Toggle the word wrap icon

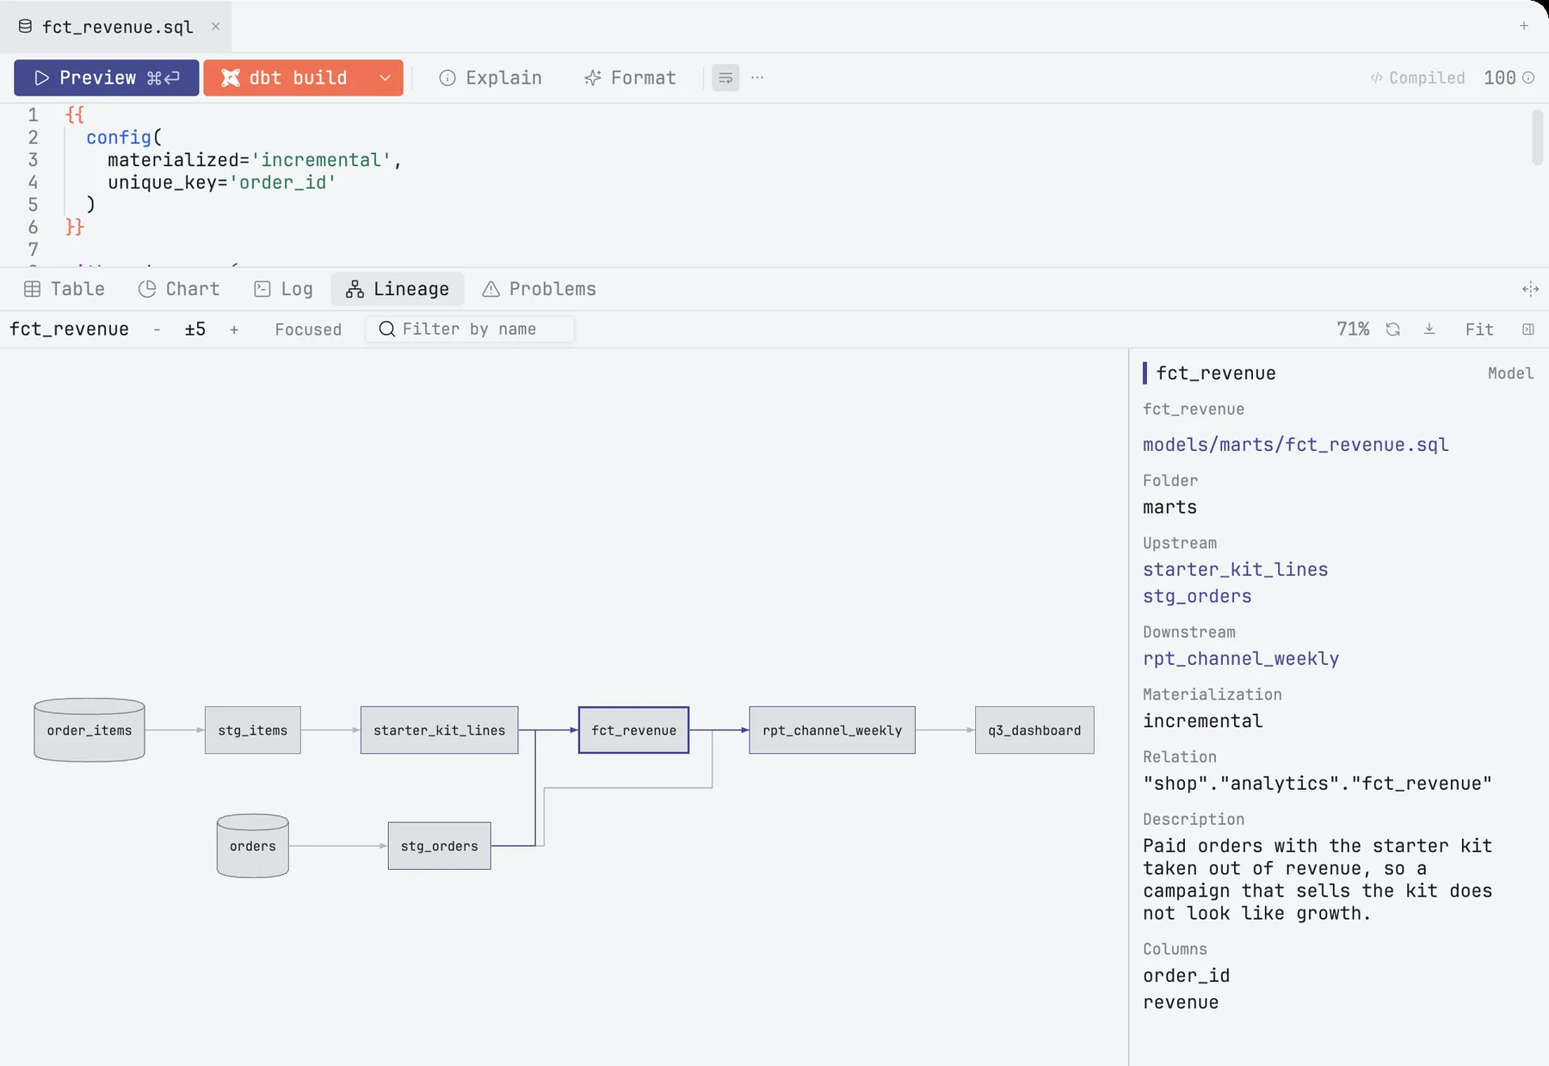pos(725,77)
